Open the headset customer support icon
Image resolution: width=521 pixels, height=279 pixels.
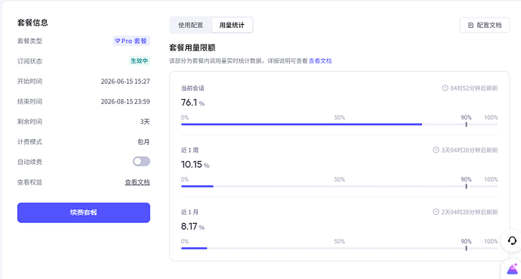coord(512,240)
